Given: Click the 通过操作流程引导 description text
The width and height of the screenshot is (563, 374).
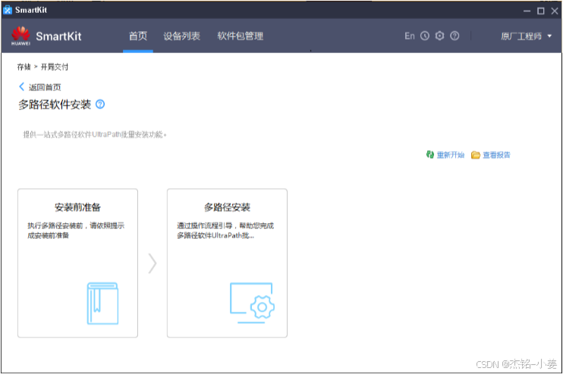Looking at the screenshot, I should tap(225, 231).
